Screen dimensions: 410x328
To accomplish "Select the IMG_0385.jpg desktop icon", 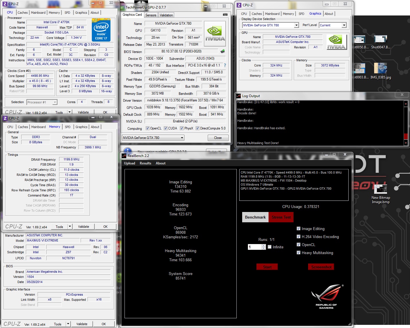I will 381,71.
